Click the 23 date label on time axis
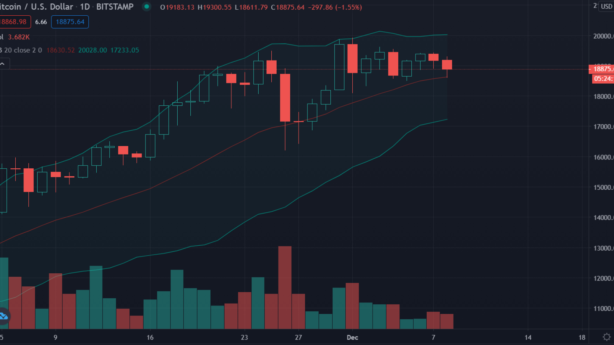Screen dimensions: 614x345 click(x=244, y=337)
